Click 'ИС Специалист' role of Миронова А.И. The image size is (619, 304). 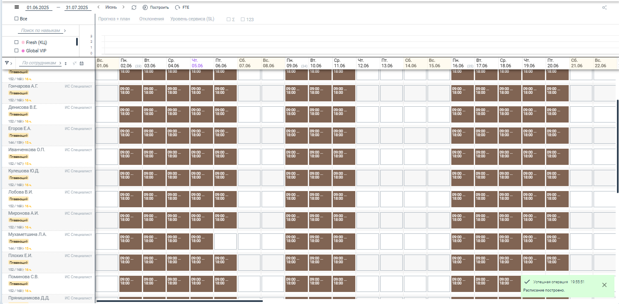coord(78,213)
